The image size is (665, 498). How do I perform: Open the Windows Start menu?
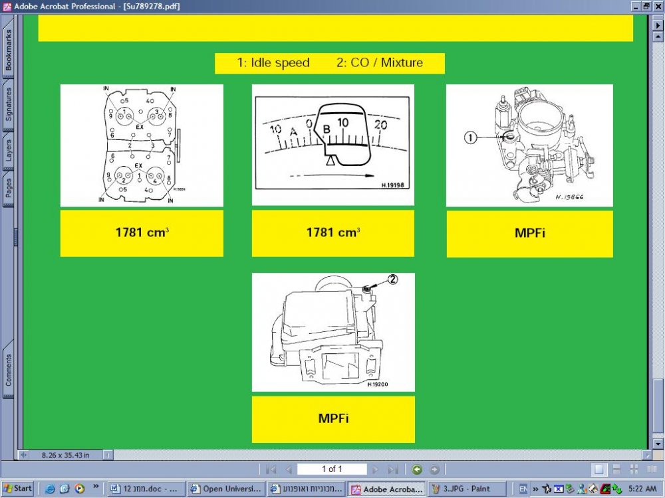(18, 489)
